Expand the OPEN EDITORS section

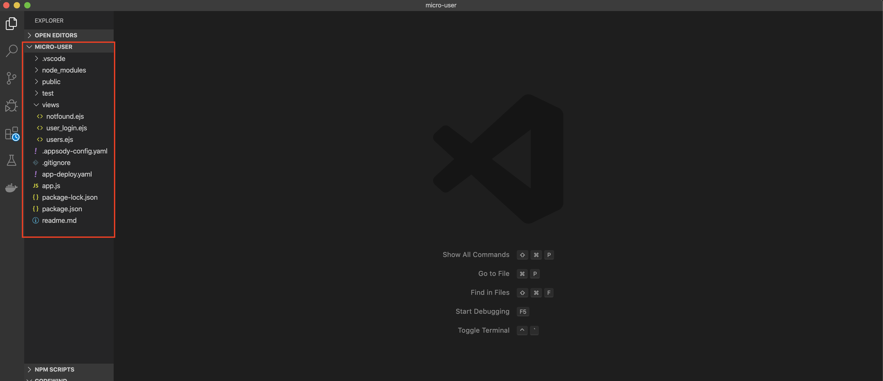69,35
